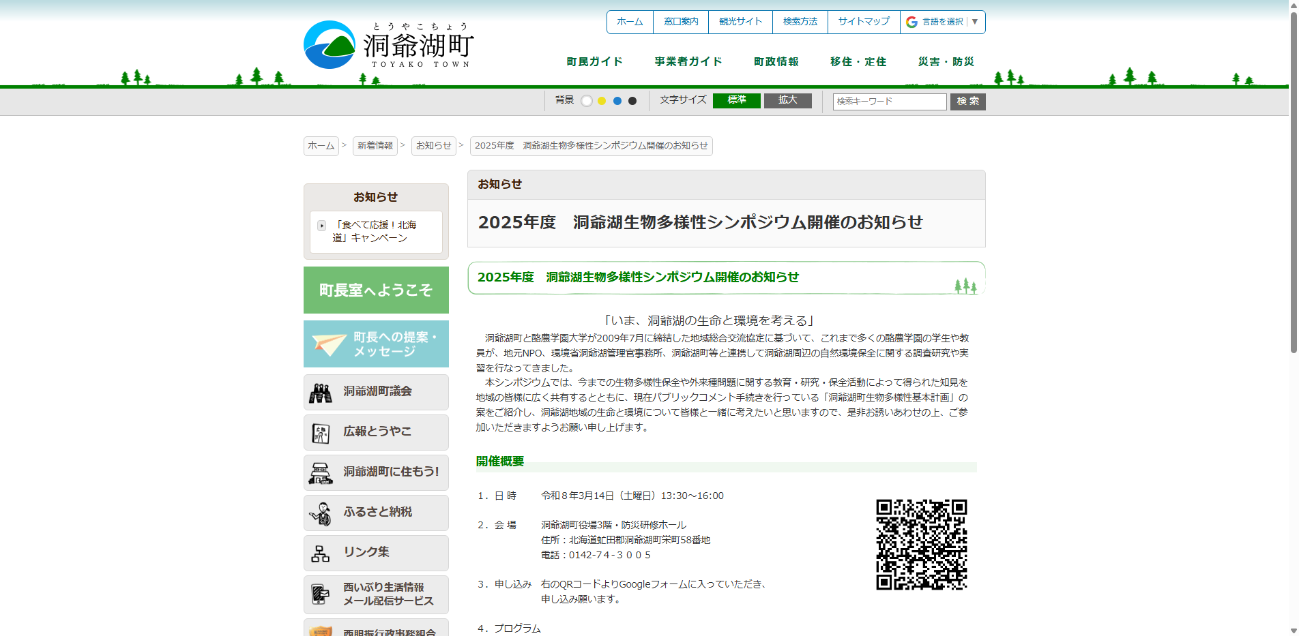
Task: Click the Google logo next to 言語を選択
Action: [911, 22]
